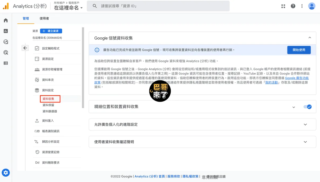Collapse the Google 信號資料收集 section

[x=310, y=38]
